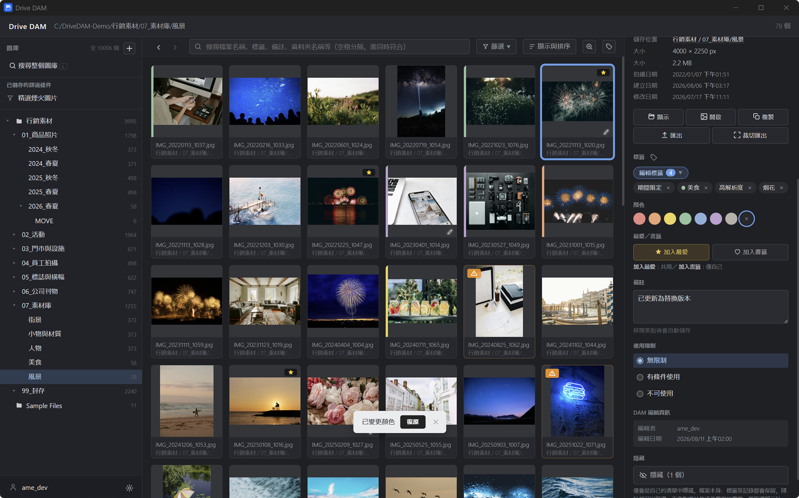This screenshot has height=498, width=799.
Task: Select thumbnail IMG_20220216_1033.jpg
Action: click(x=265, y=112)
